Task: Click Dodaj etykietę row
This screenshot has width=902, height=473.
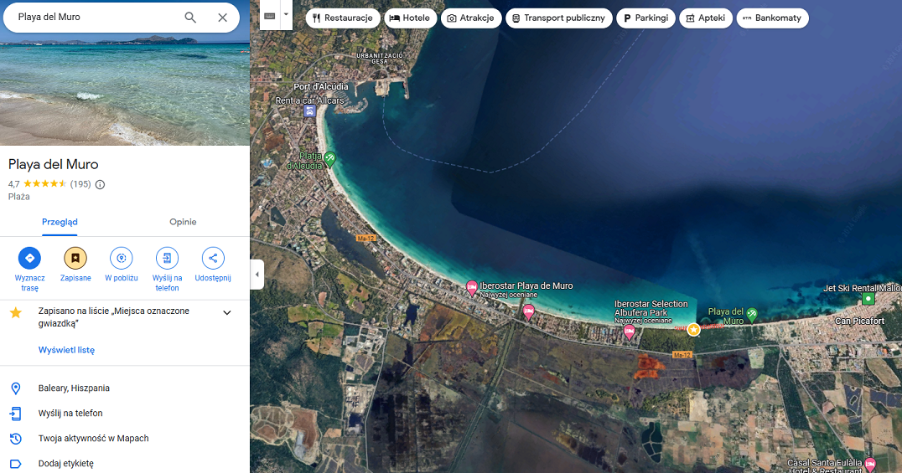Action: [125, 463]
